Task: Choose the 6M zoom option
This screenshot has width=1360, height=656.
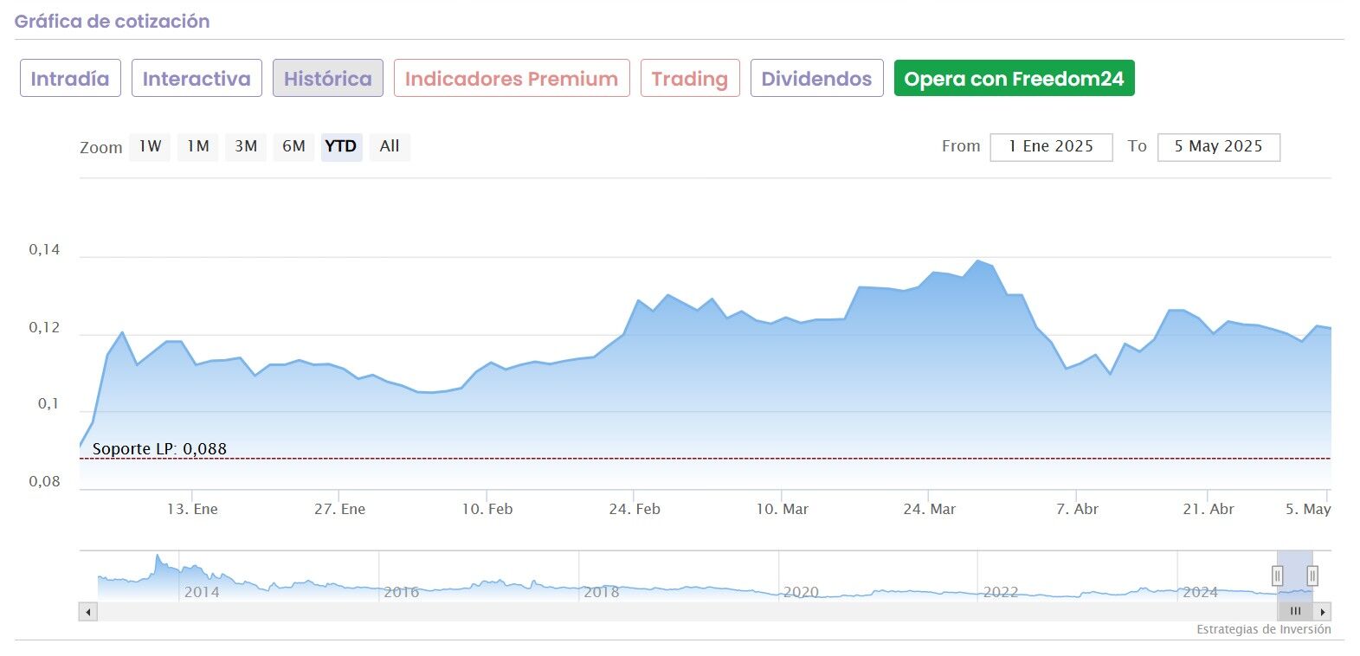Action: click(x=293, y=146)
